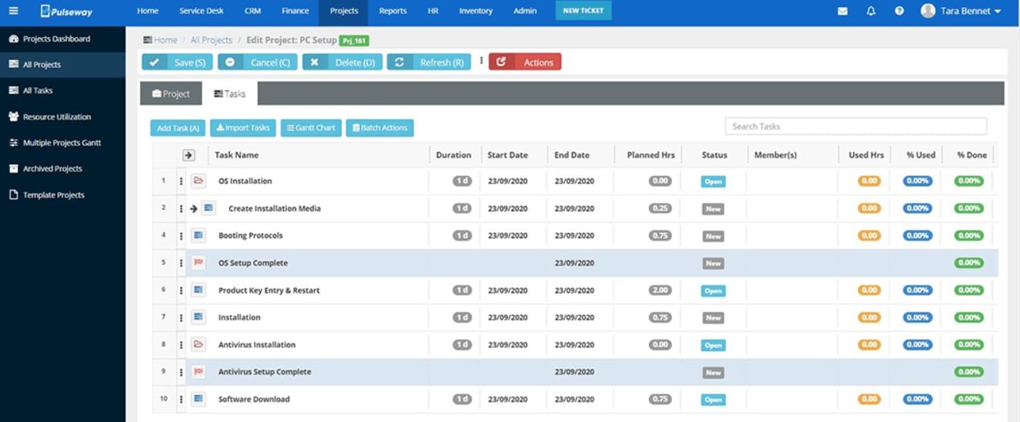Click the task icon of the Installation row

click(198, 317)
